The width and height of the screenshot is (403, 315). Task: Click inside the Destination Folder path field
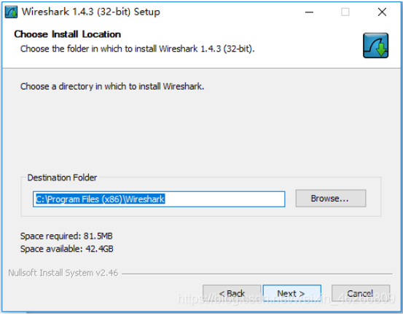coord(159,199)
